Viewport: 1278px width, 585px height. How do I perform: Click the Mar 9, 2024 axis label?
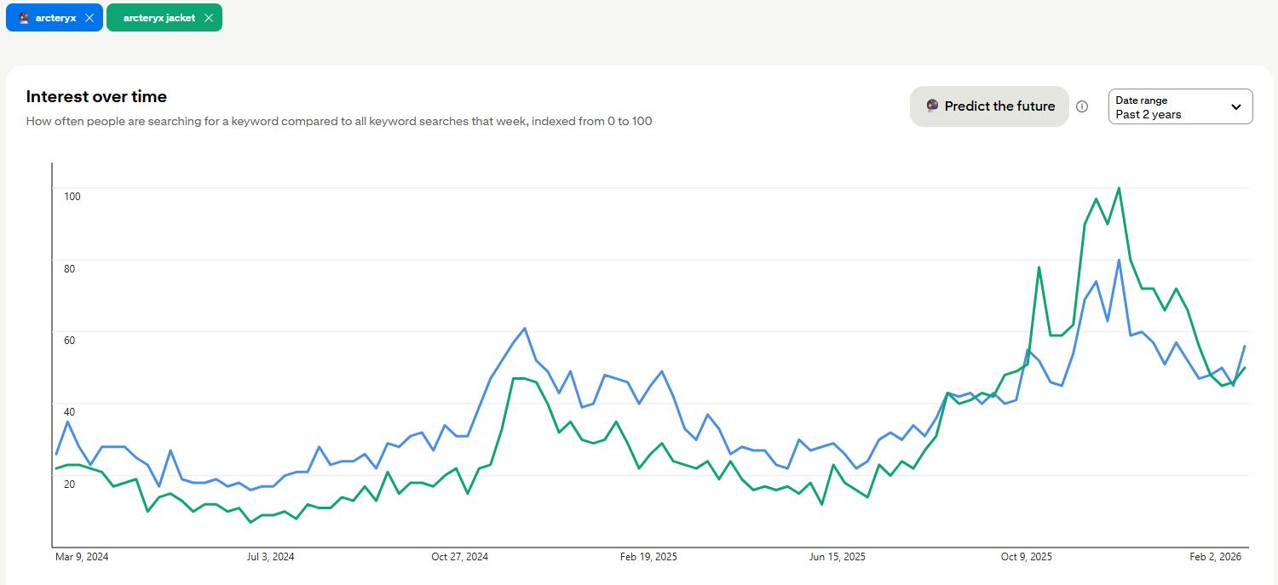tap(82, 557)
